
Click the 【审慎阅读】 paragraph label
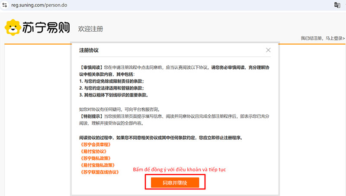(91, 67)
